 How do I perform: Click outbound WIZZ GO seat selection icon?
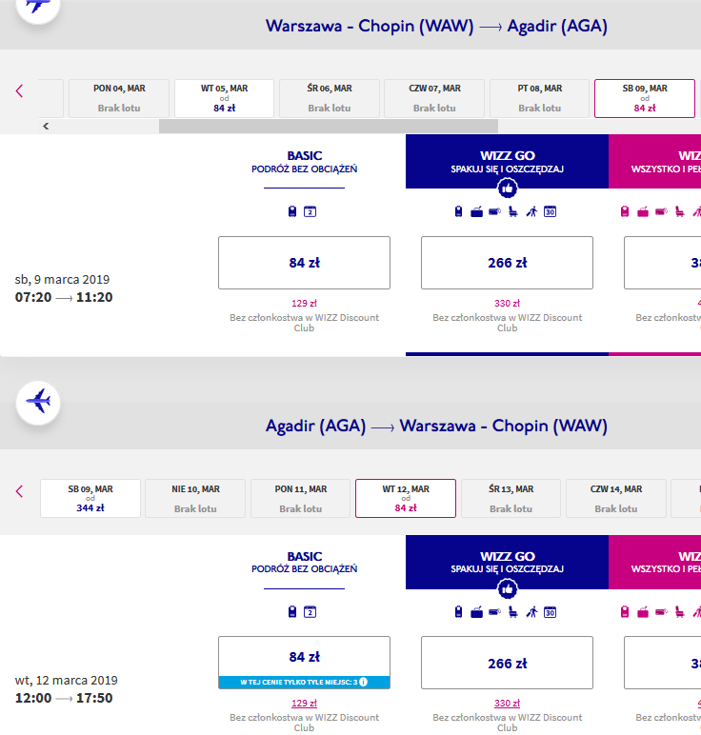click(513, 212)
